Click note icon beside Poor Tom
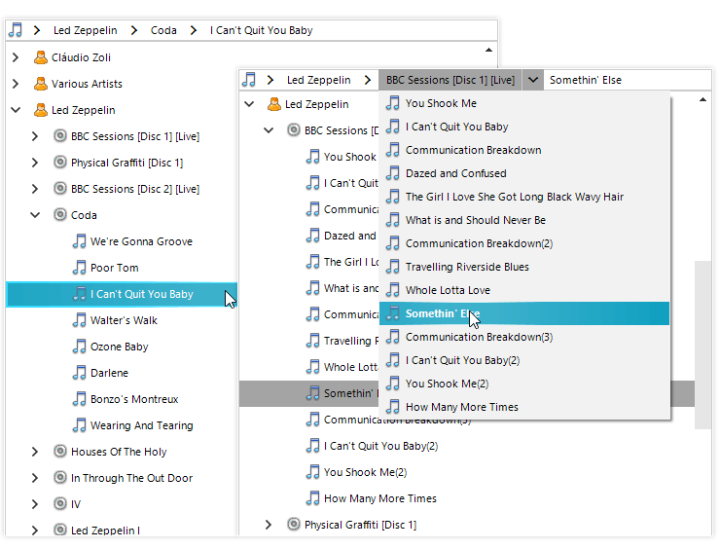Image resolution: width=720 pixels, height=549 pixels. [x=80, y=268]
